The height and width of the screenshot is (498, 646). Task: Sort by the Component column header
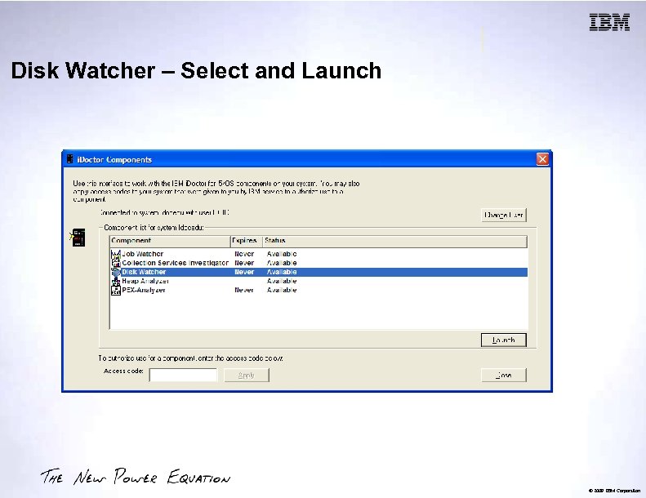170,241
